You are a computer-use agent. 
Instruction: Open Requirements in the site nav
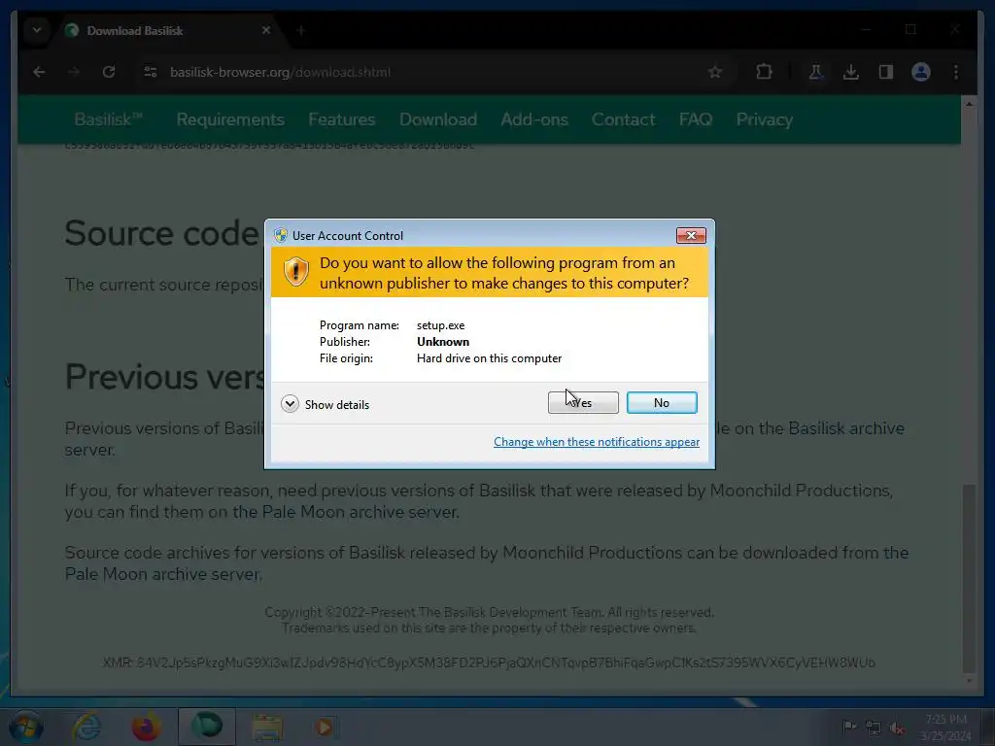pyautogui.click(x=230, y=119)
